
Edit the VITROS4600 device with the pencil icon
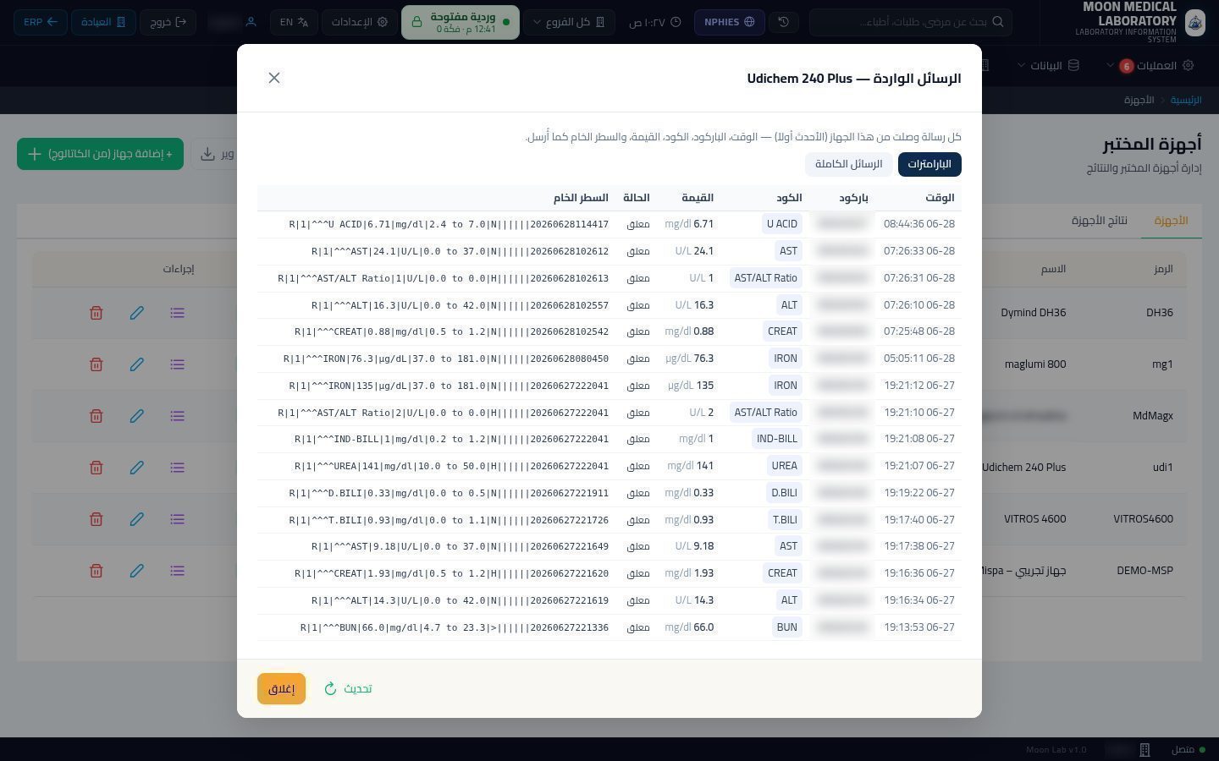pos(136,519)
